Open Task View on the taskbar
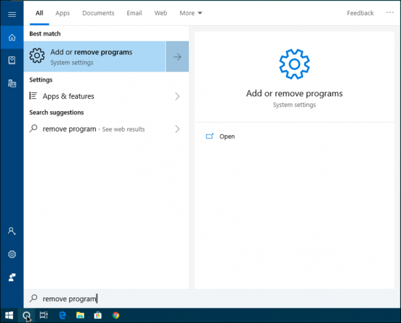 point(44,316)
